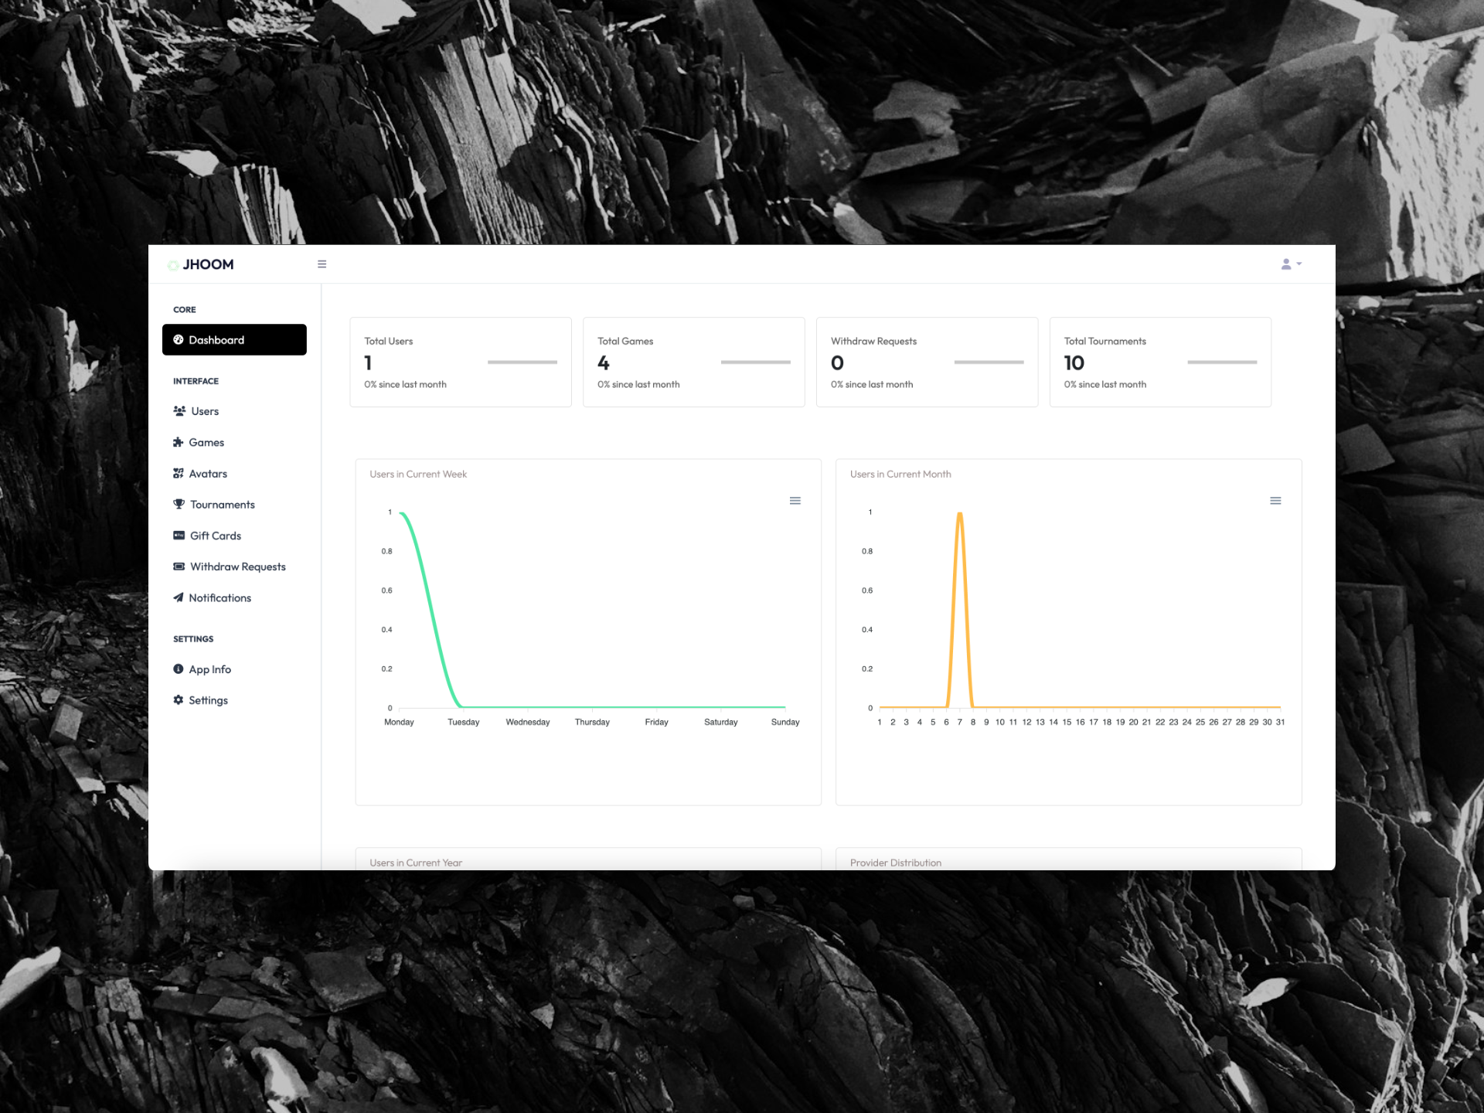Image resolution: width=1484 pixels, height=1113 pixels.
Task: Open Users in Current Week chart menu
Action: 795,501
